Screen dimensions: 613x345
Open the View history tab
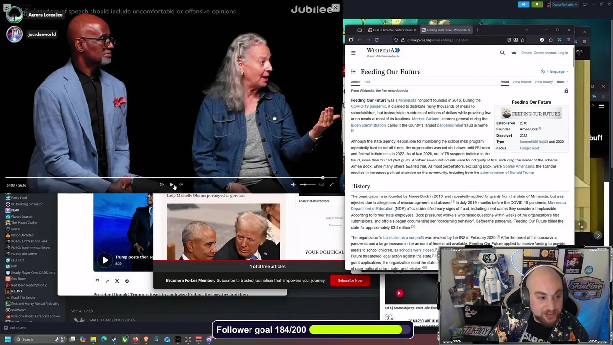click(544, 82)
